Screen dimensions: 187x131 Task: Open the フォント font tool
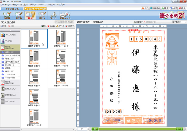tap(53, 15)
